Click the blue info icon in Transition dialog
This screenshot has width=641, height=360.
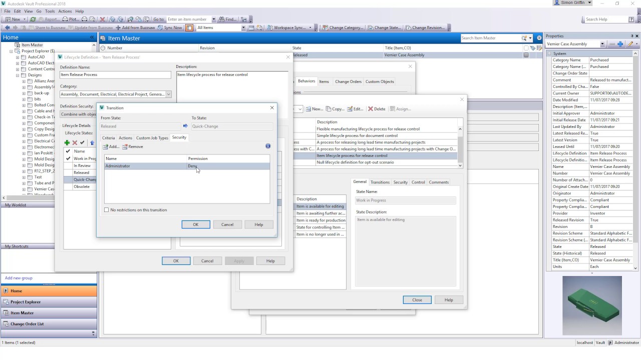[x=268, y=146]
